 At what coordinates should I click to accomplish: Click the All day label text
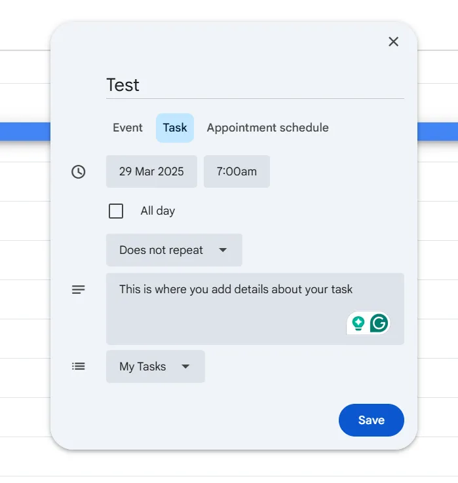click(x=158, y=211)
